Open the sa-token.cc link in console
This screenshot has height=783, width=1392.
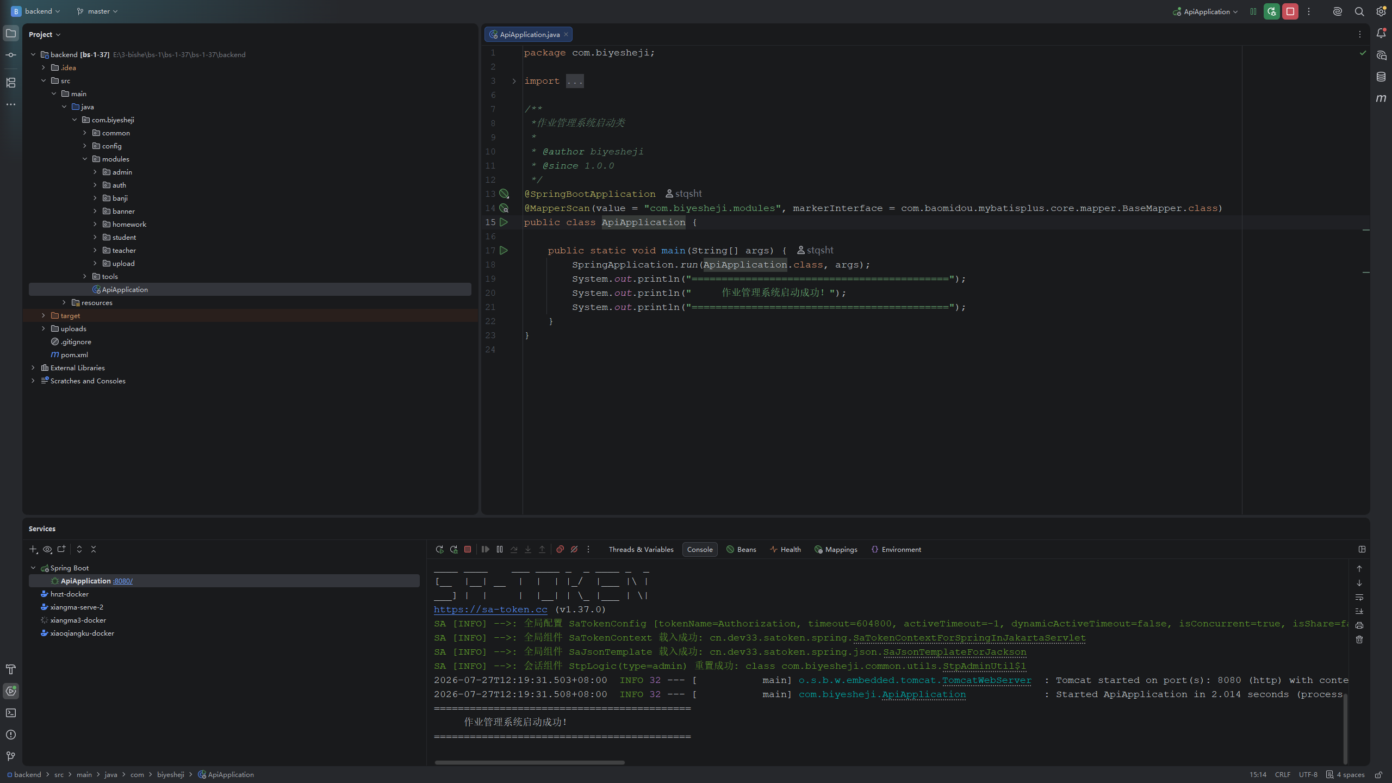point(490,610)
